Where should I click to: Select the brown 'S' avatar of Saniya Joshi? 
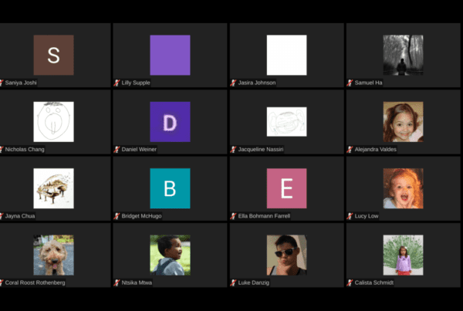pyautogui.click(x=53, y=55)
